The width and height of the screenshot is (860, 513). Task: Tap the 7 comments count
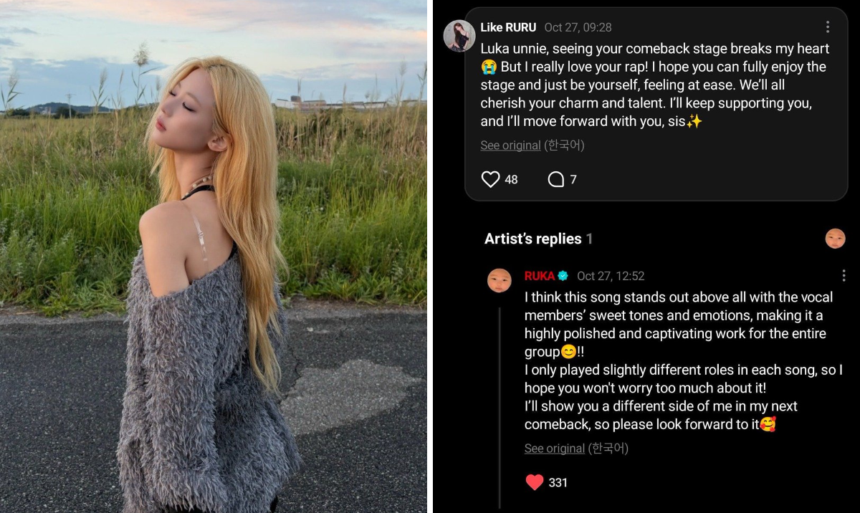[x=573, y=180]
